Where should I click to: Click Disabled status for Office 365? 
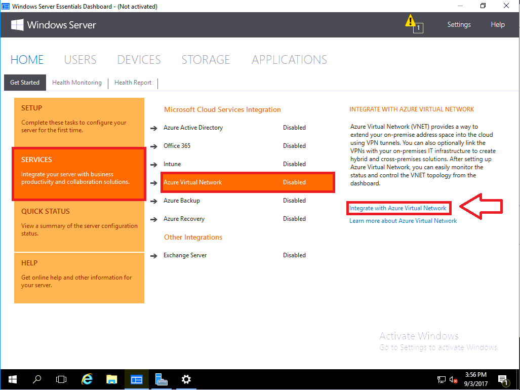click(x=294, y=146)
